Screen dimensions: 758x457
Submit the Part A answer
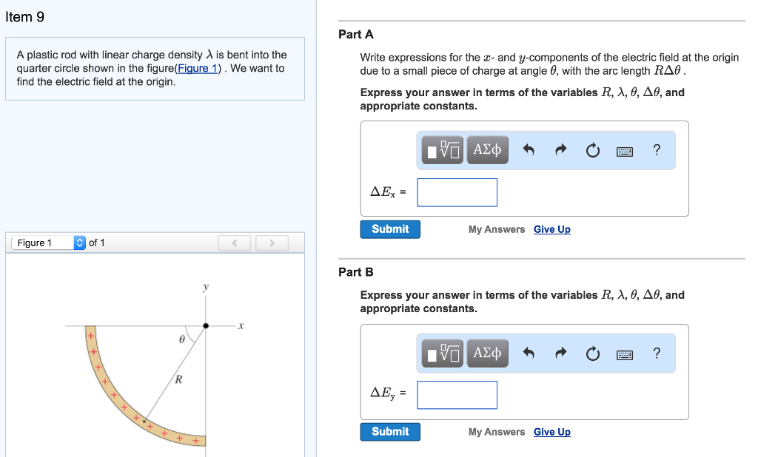(390, 229)
